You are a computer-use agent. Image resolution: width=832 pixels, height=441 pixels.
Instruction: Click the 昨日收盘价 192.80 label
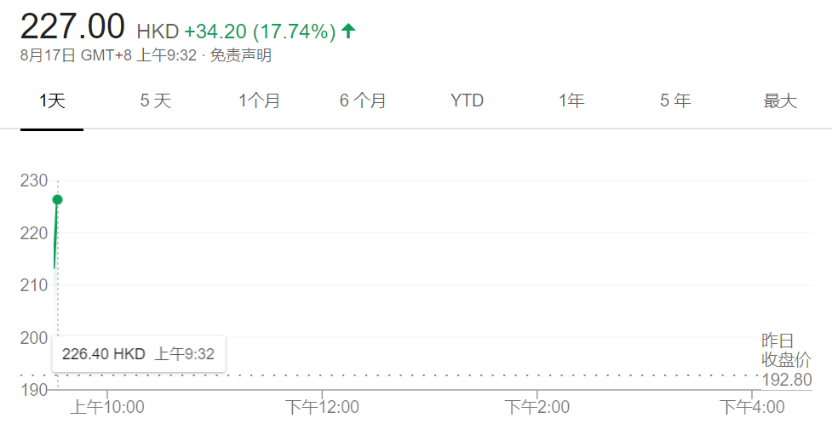786,360
